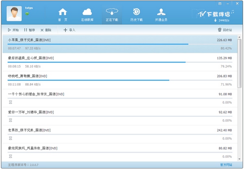This screenshot has height=170, width=244.
Task: Click the download speed 244KB/s indicator
Action: 222,20
